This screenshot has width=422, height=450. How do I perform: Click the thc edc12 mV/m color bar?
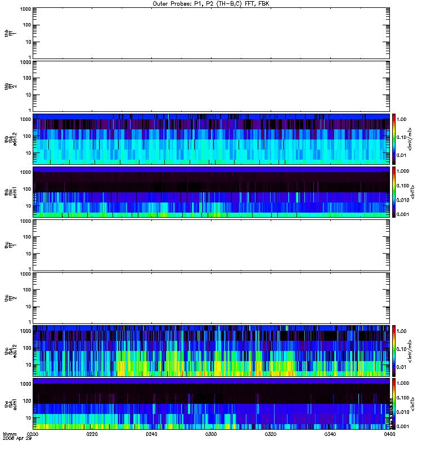[x=394, y=351]
